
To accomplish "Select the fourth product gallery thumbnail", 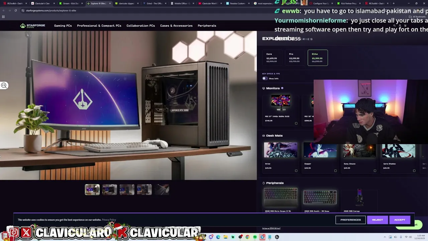I will click(144, 190).
